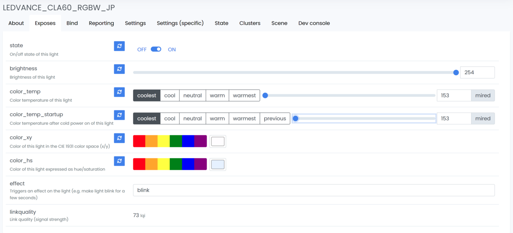Open the Settings (specific) tab
This screenshot has width=513, height=233.
coord(180,23)
